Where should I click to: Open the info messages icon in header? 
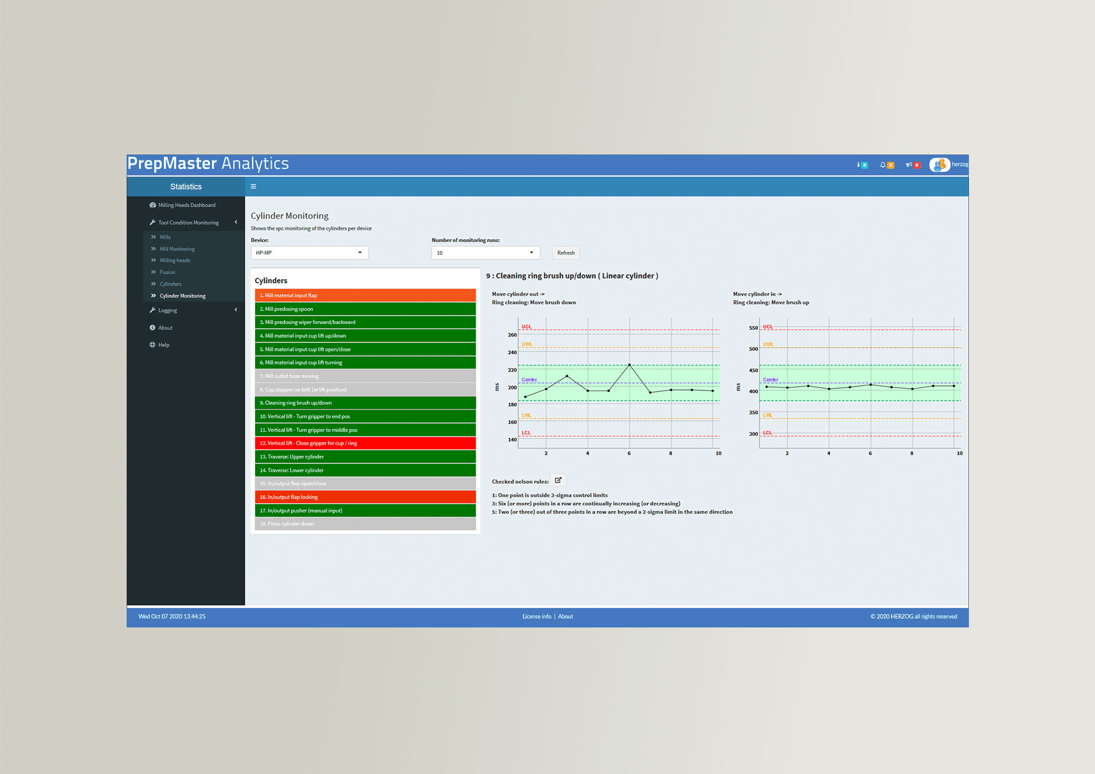point(862,165)
